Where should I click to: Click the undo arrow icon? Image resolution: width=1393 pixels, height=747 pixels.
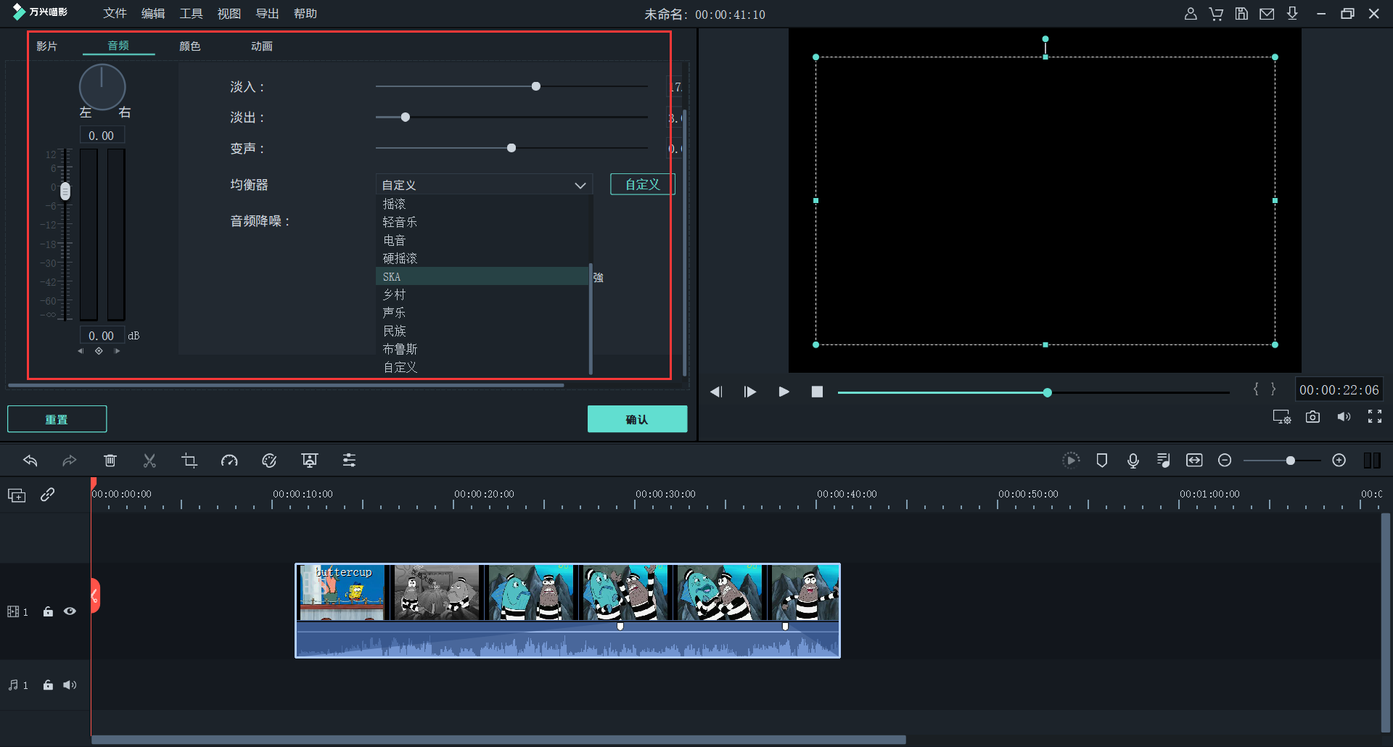pyautogui.click(x=30, y=461)
